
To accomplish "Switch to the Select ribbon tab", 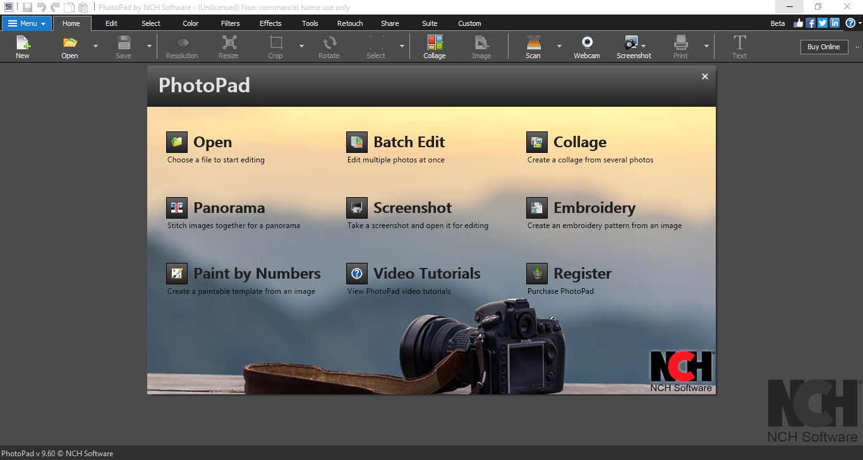I will tap(151, 23).
